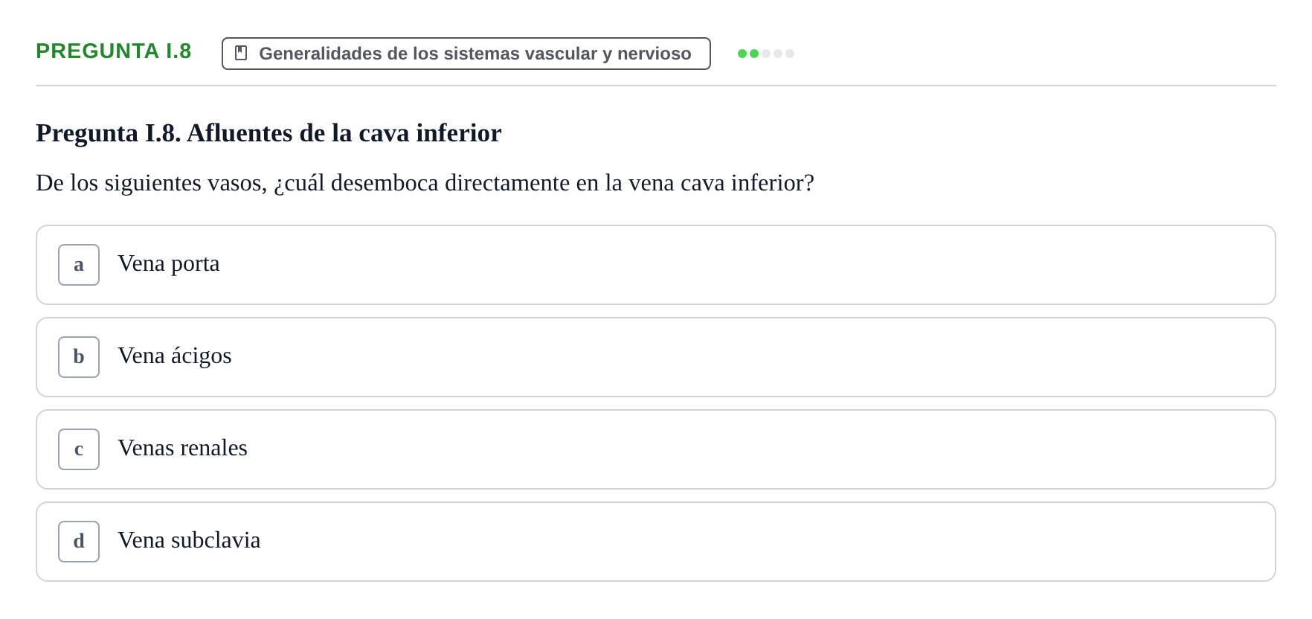Click the third gray difficulty dot

click(766, 54)
